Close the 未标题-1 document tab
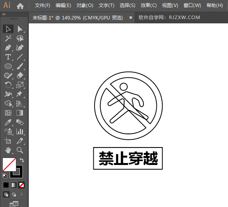The width and height of the screenshot is (228, 207). click(131, 18)
